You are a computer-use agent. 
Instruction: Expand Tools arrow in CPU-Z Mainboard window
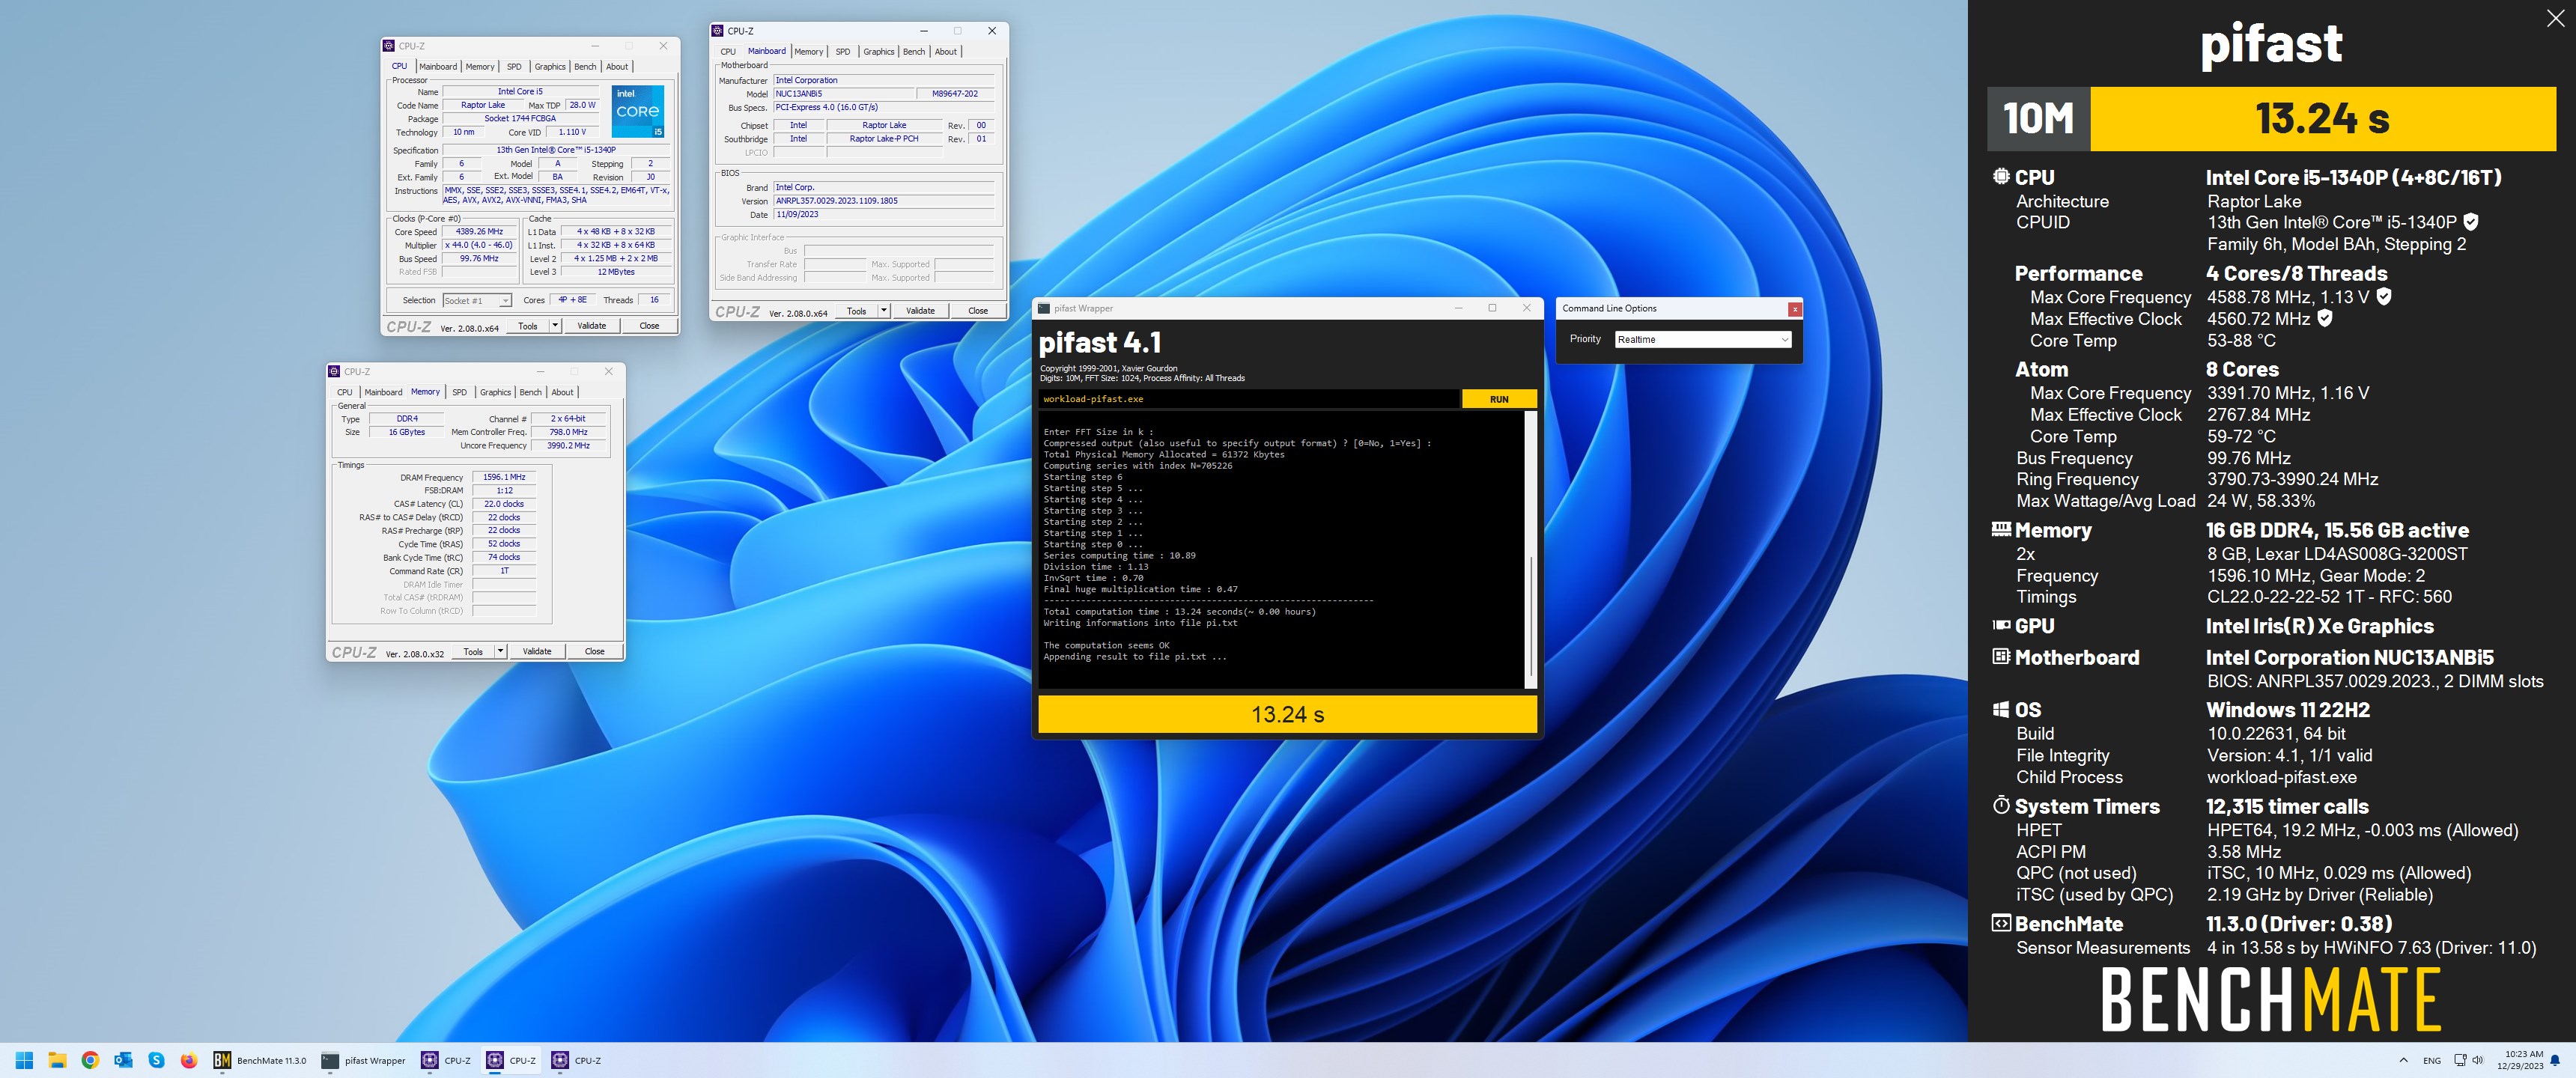884,310
